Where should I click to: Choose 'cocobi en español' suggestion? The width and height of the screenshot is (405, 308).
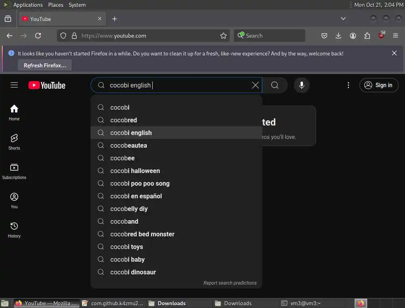(176, 196)
